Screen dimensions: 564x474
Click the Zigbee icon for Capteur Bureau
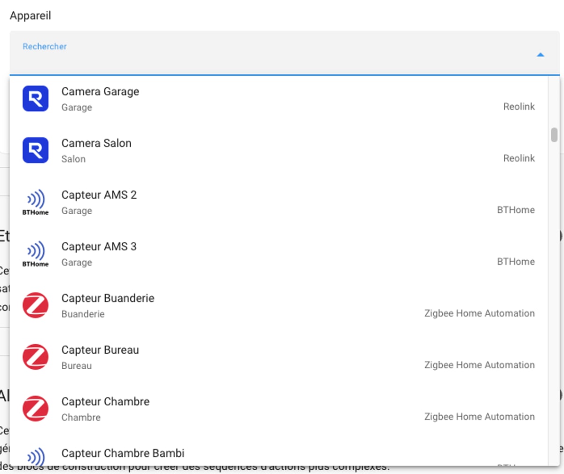[x=35, y=357]
